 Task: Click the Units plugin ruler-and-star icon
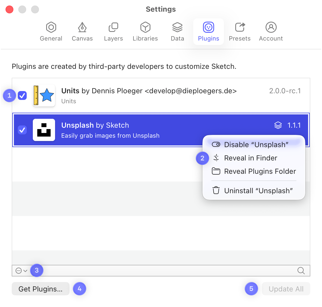click(44, 95)
